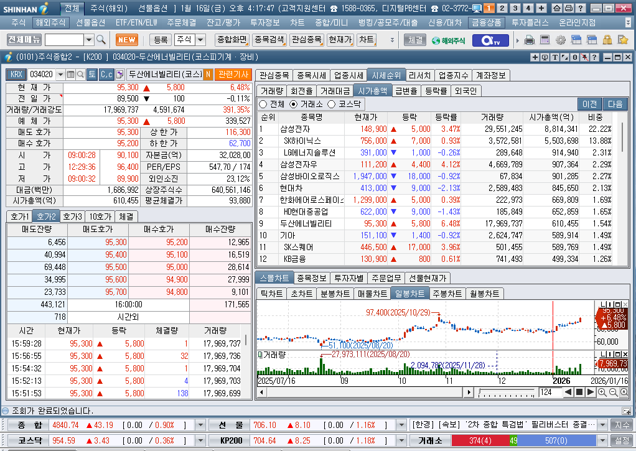Click the stock search magnifier beside code 034020
636x451 pixels.
point(80,75)
